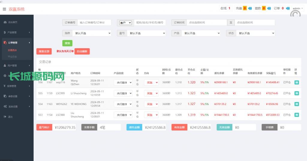This screenshot has width=307, height=161.
Task: Open the 状态 filter dropdown
Action: click(x=255, y=33)
